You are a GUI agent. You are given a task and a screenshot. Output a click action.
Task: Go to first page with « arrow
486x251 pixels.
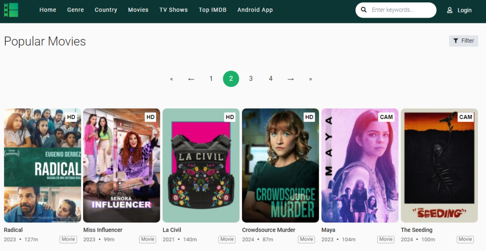tap(171, 79)
